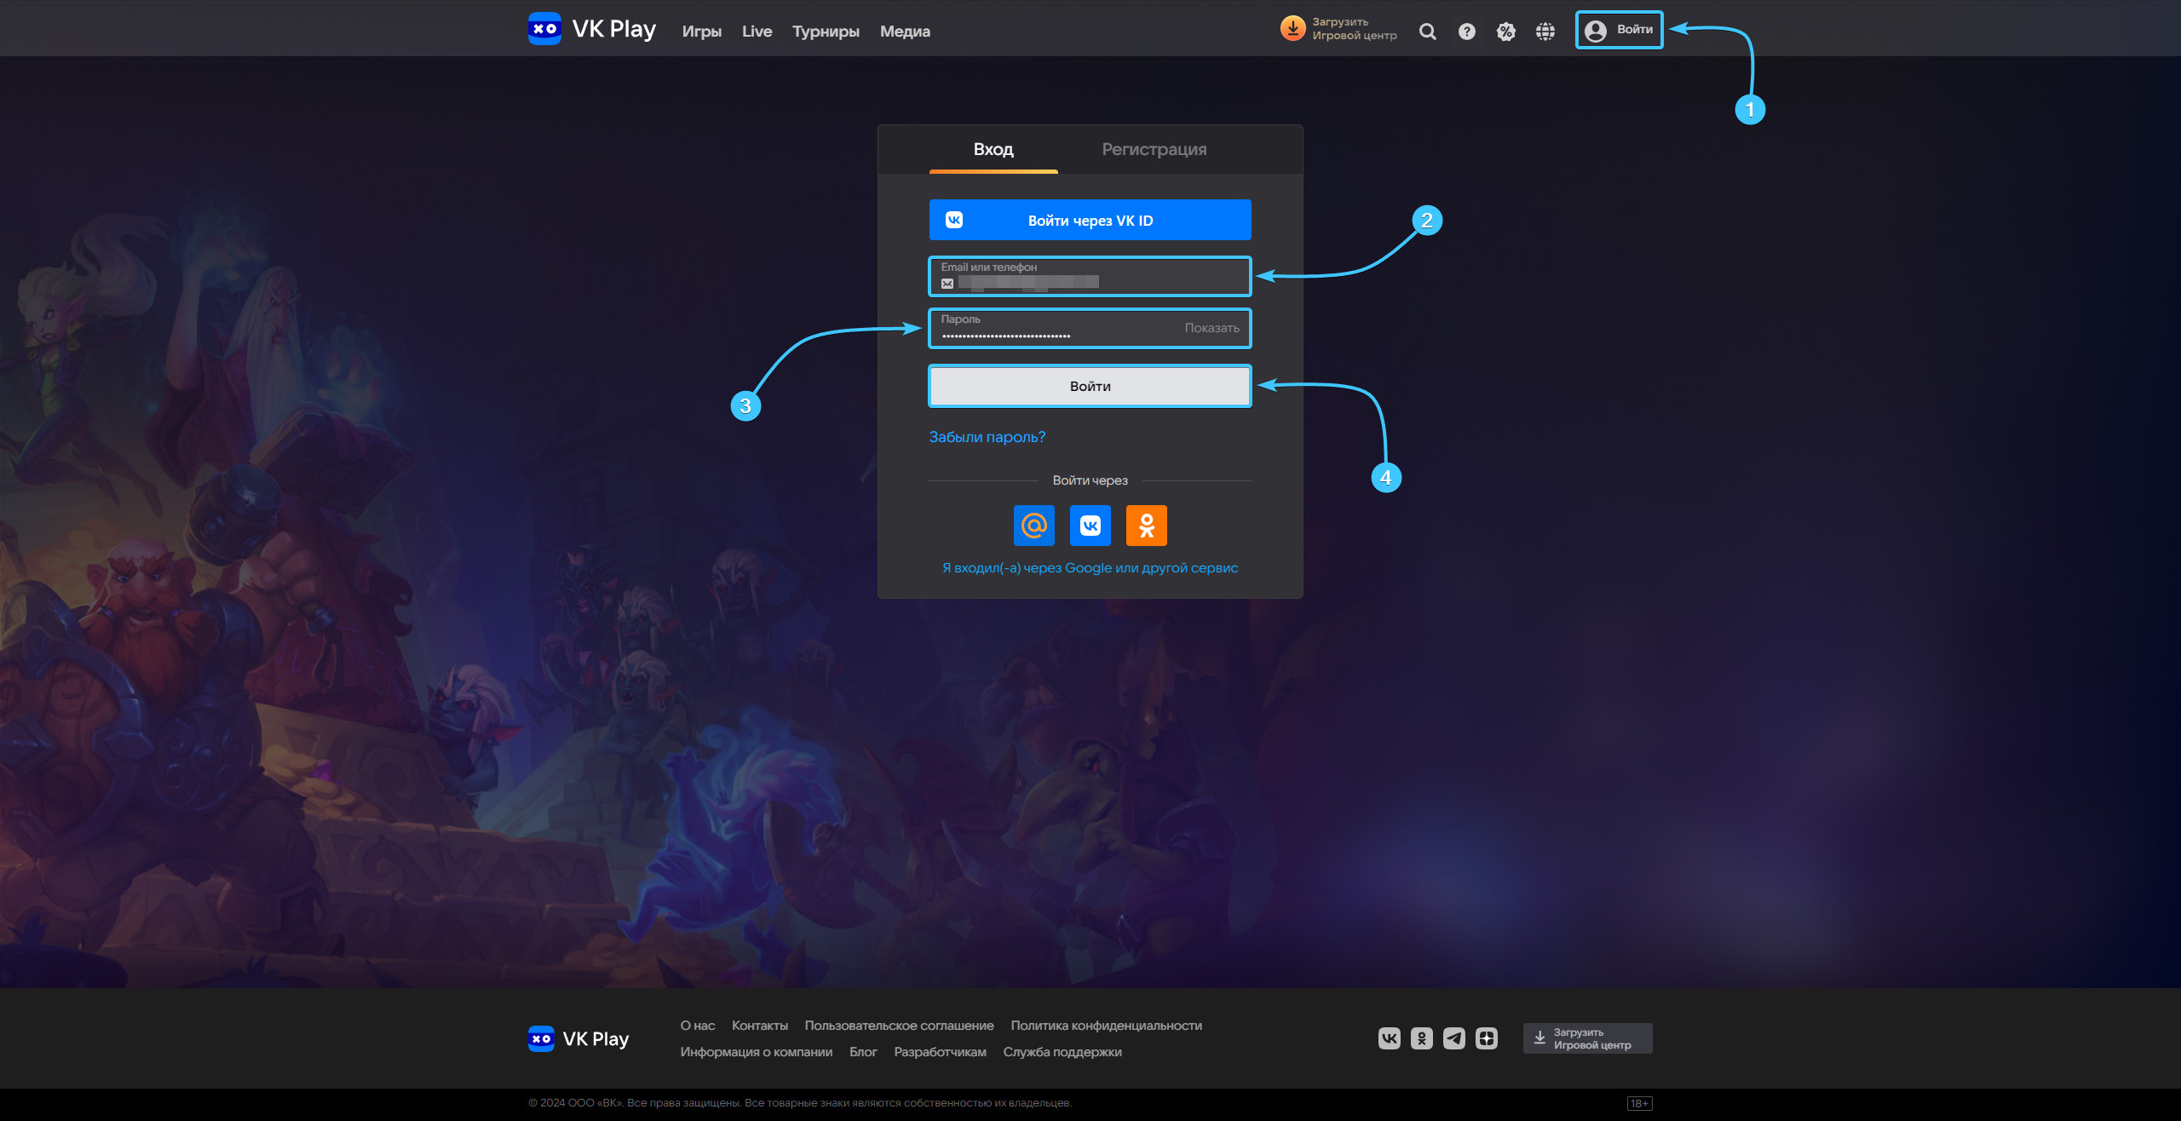
Task: Open the help question mark icon
Action: click(1466, 32)
